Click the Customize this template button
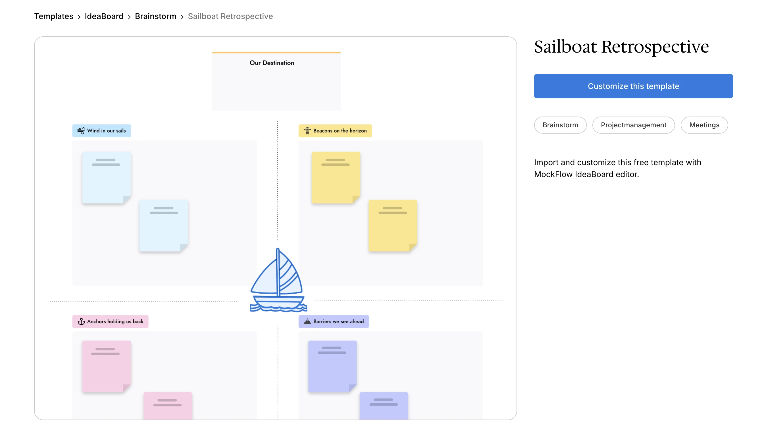This screenshot has height=444, width=766. (x=634, y=86)
